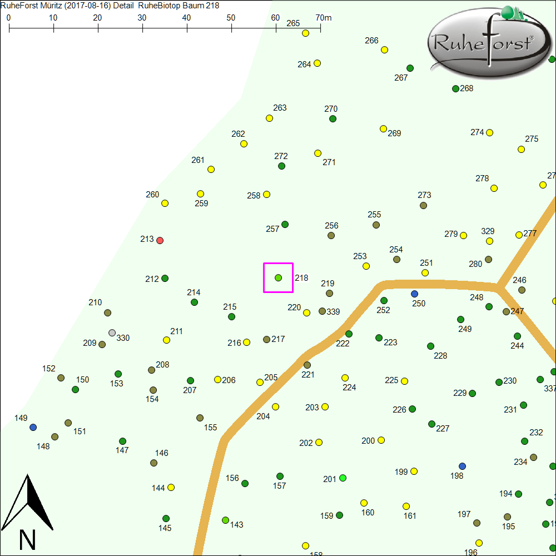Select dark green tree marker 268
The height and width of the screenshot is (556, 556).
point(455,89)
